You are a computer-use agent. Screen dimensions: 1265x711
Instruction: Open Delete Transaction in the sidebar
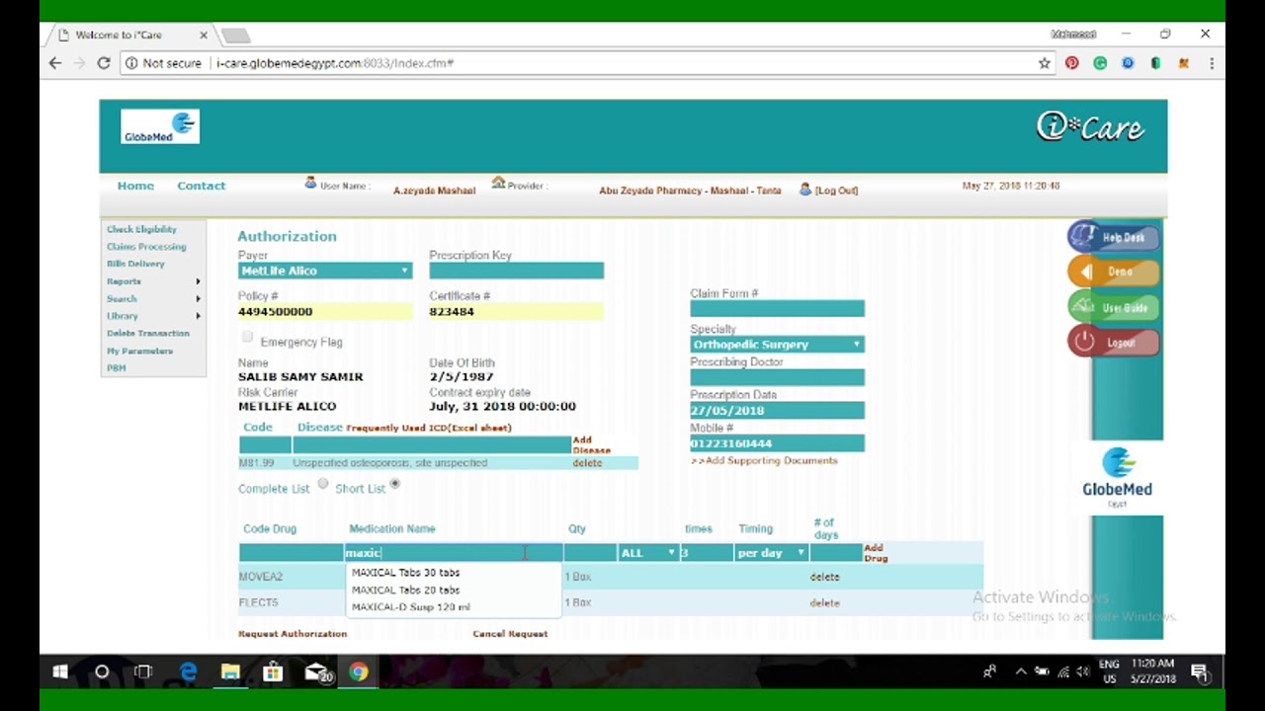point(148,333)
